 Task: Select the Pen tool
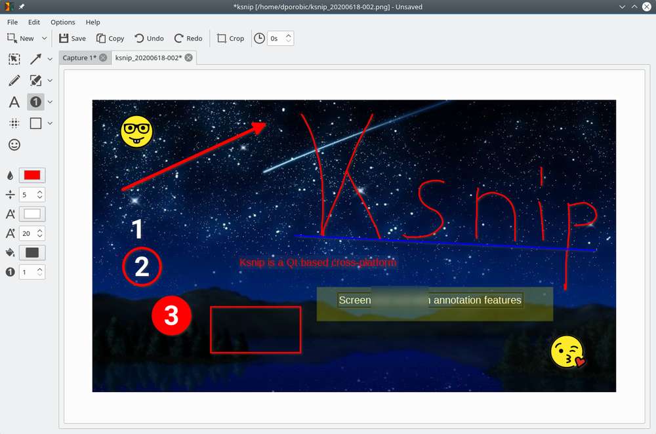[x=14, y=80]
